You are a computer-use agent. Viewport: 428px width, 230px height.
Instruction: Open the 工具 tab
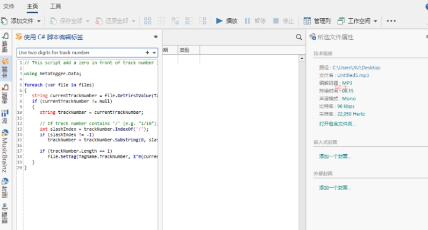pyautogui.click(x=55, y=6)
